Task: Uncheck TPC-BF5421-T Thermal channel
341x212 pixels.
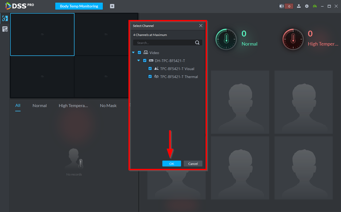Action: click(x=150, y=76)
